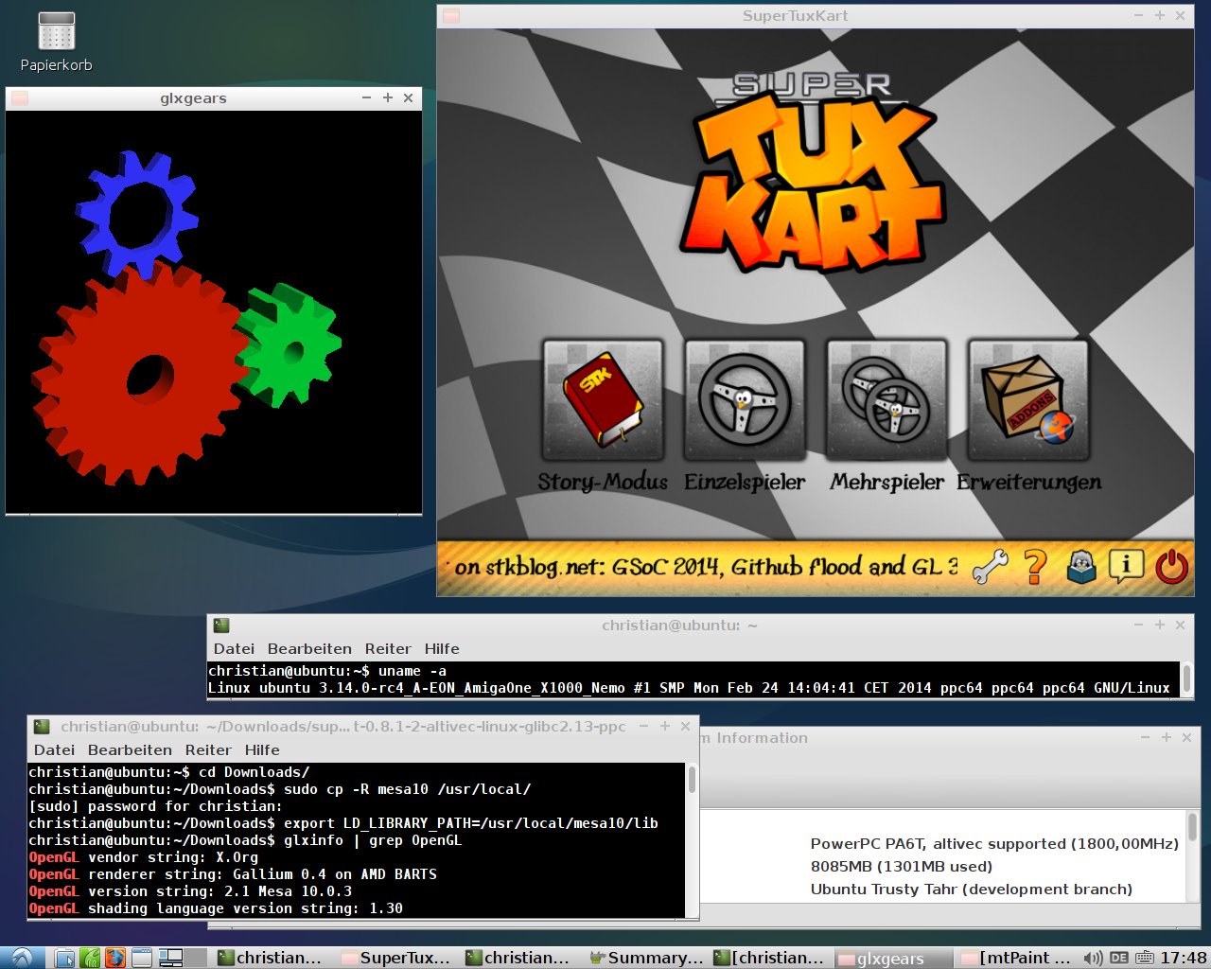
Task: Open the start menu button on the panel
Action: tap(21, 958)
